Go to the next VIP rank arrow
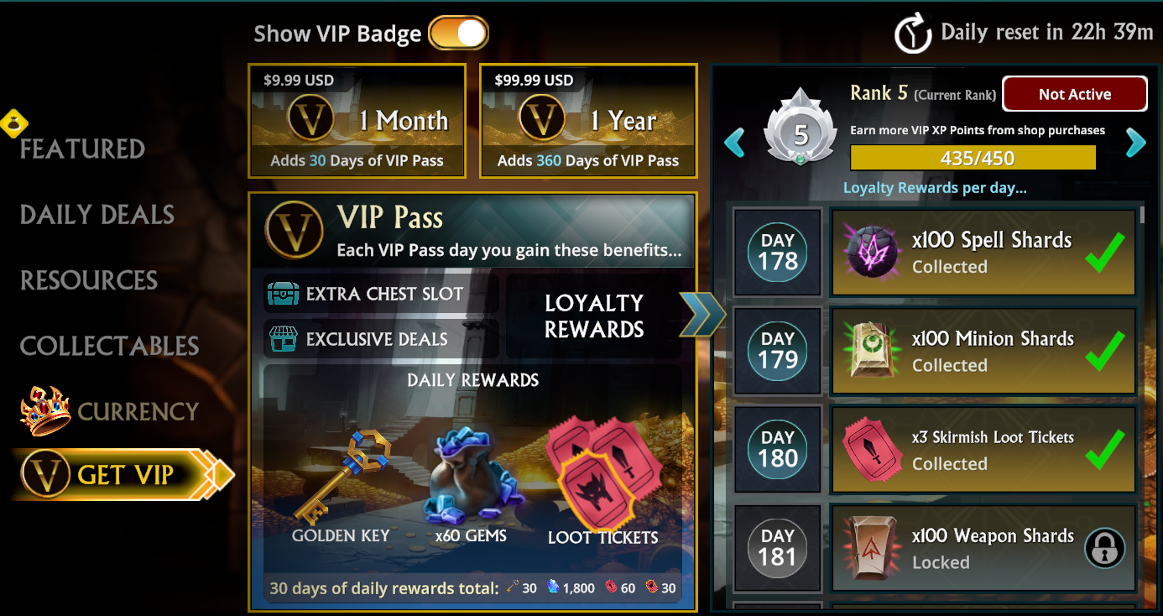Image resolution: width=1163 pixels, height=616 pixels. point(1135,142)
